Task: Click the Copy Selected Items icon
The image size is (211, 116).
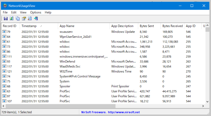Action: click(x=18, y=18)
